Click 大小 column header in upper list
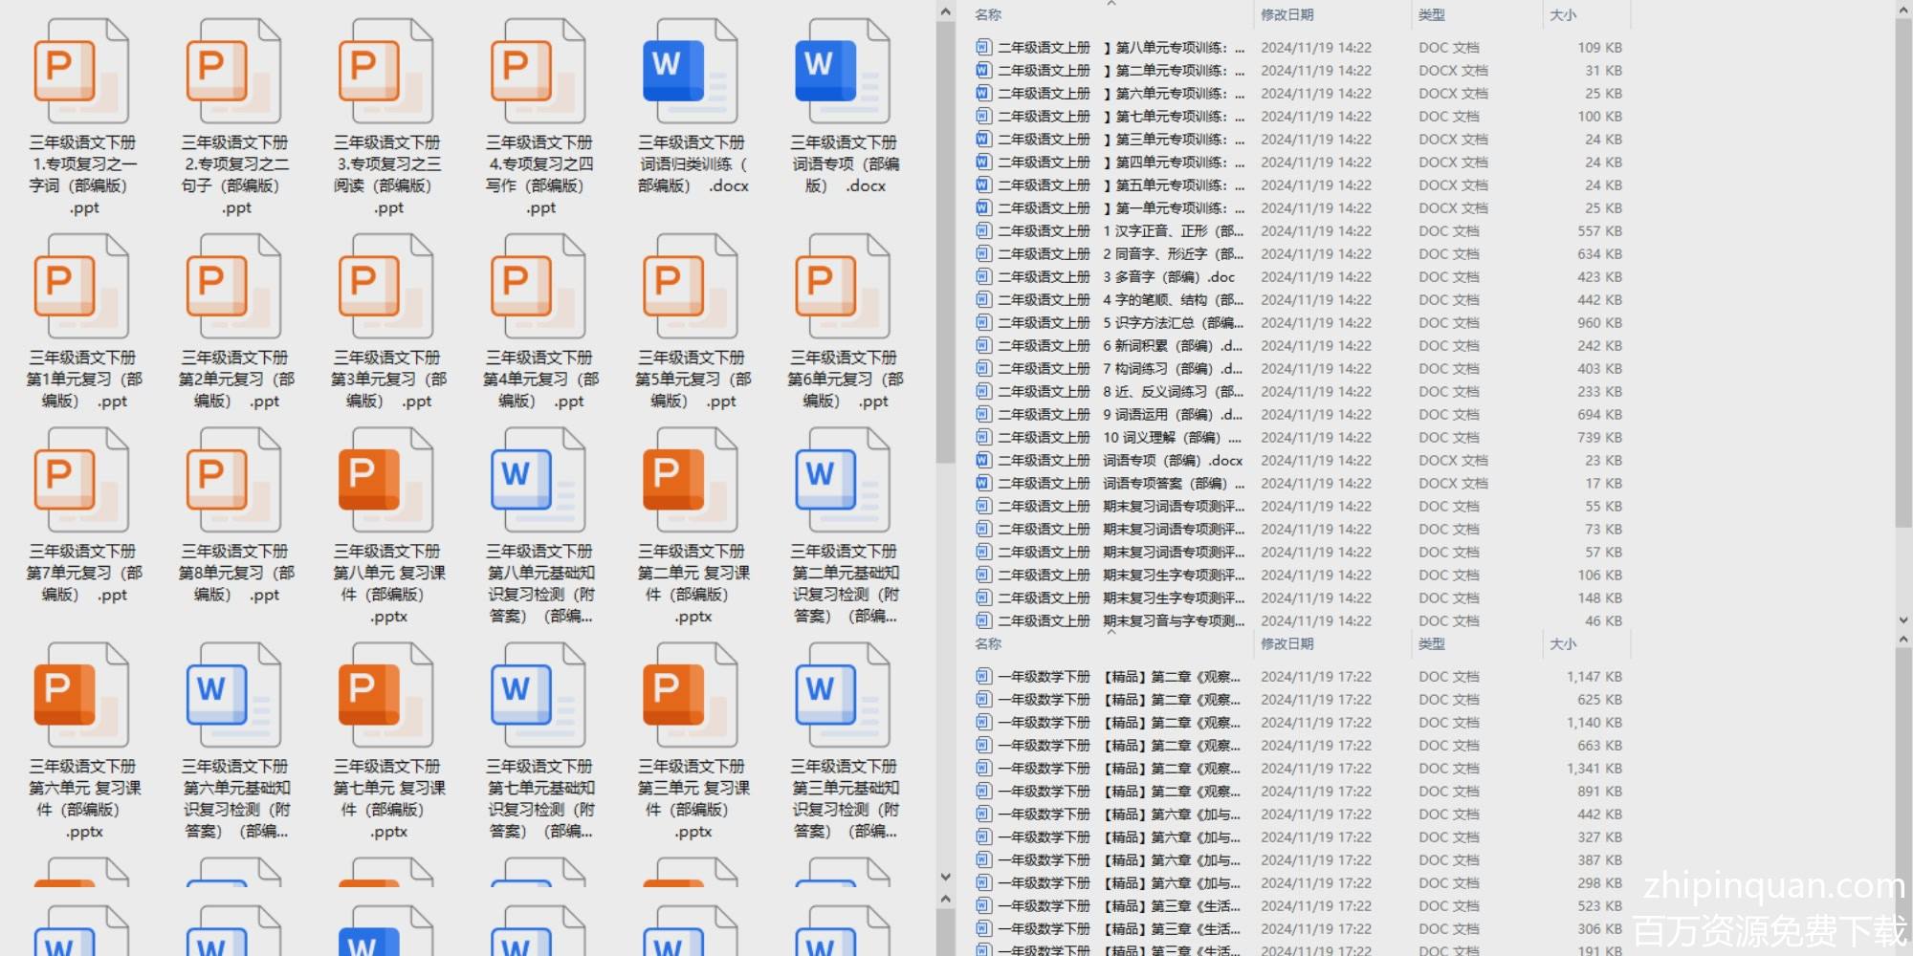 (x=1563, y=14)
